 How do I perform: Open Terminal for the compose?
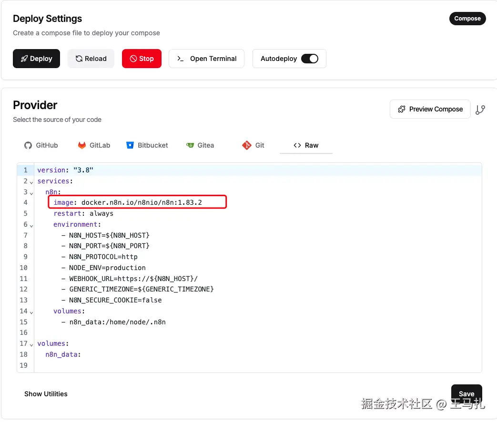coord(206,59)
